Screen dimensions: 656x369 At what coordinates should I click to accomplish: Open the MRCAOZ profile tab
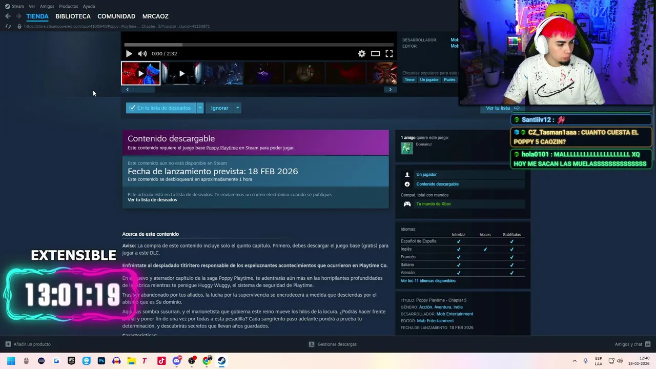click(155, 16)
